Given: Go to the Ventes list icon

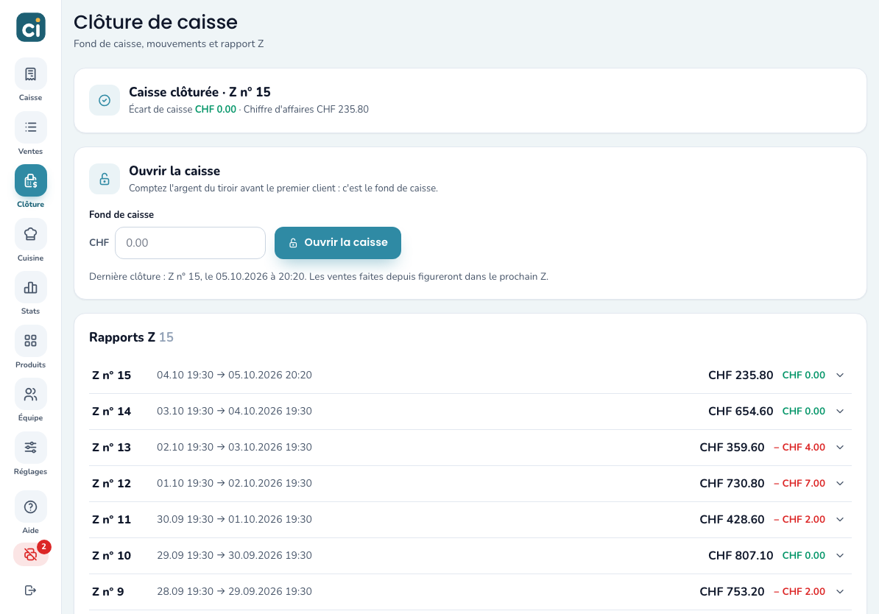Looking at the screenshot, I should 31,127.
